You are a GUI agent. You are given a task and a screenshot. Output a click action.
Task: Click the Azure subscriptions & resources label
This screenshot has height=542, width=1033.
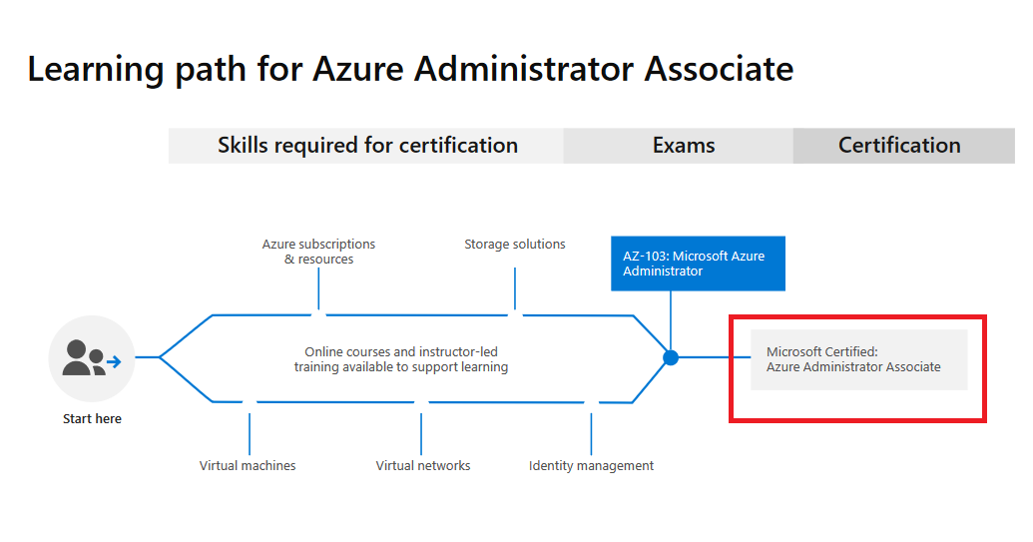pos(318,252)
